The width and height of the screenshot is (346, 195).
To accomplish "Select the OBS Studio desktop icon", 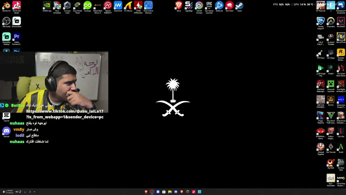I will 6,22.
